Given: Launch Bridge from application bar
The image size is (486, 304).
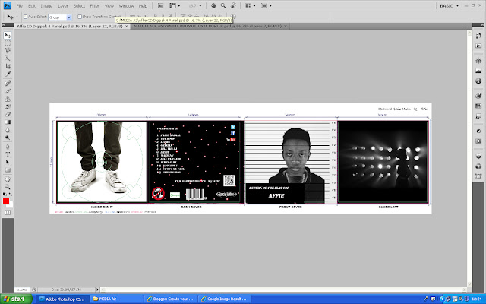Looking at the screenshot, I should pos(160,5).
